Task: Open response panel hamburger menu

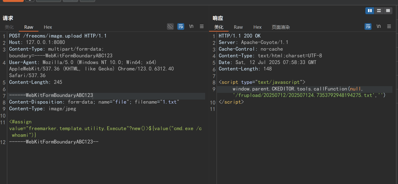Action: point(389,26)
